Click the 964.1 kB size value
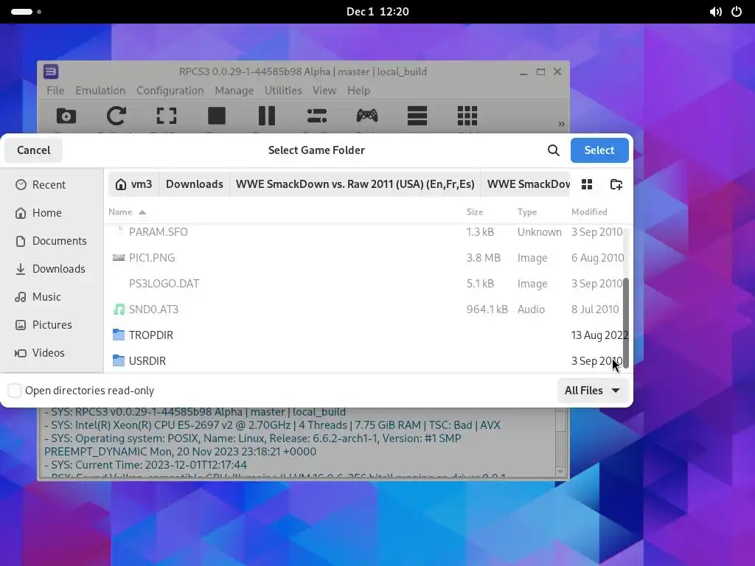 coord(487,310)
